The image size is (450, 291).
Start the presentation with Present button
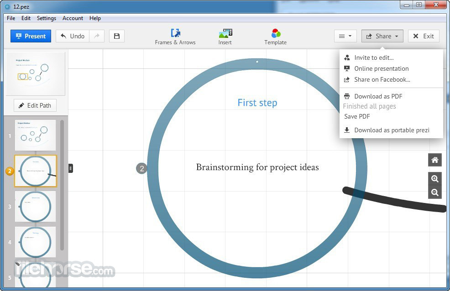click(x=31, y=36)
